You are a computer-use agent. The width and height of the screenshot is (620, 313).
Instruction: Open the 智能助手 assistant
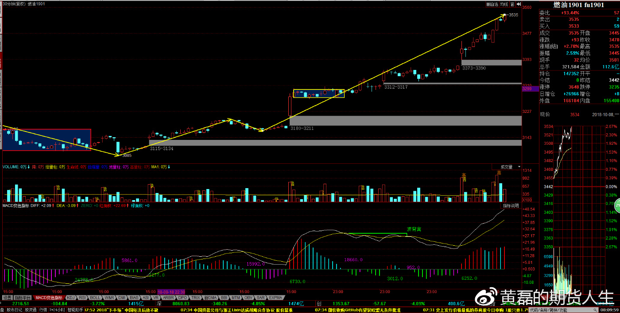tap(75, 309)
